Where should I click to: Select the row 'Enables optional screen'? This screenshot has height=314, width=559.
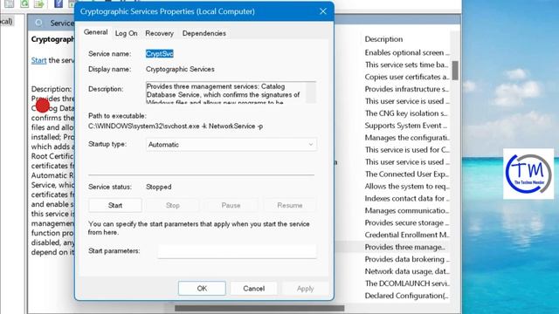pyautogui.click(x=406, y=52)
